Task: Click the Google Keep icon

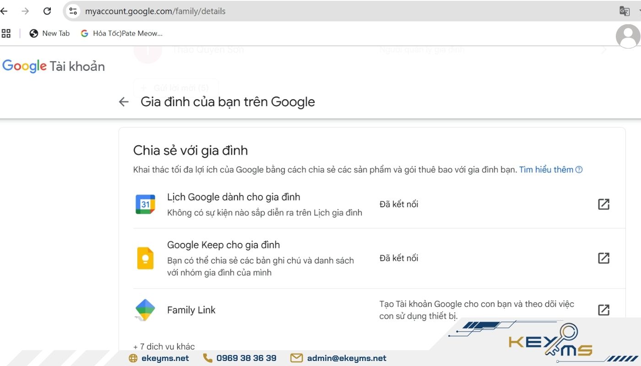Action: (145, 258)
